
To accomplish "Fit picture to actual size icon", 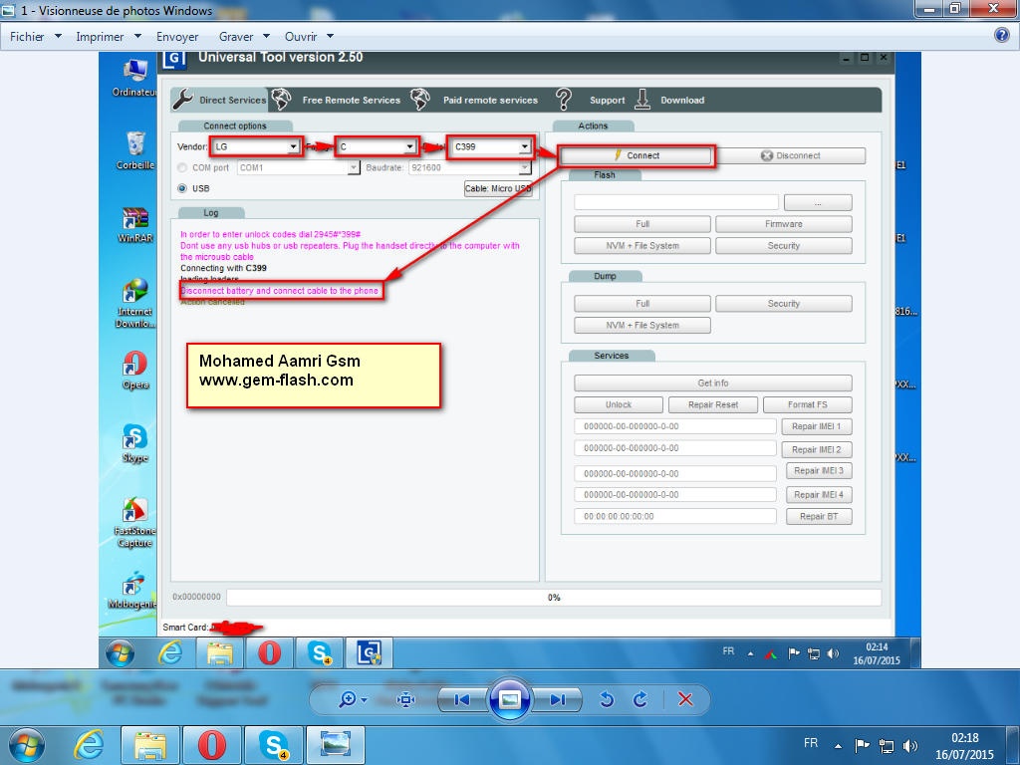I will 406,700.
